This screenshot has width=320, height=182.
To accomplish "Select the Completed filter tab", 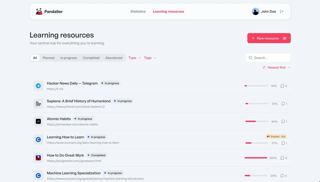I will pyautogui.click(x=91, y=58).
